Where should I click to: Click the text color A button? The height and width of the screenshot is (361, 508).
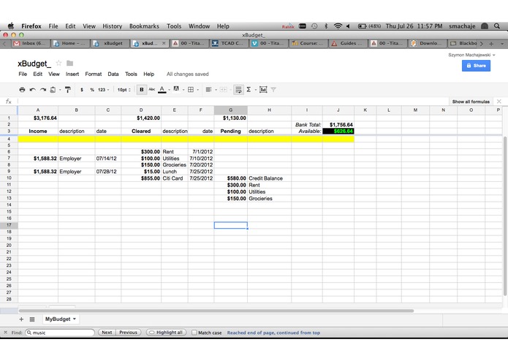tap(162, 90)
